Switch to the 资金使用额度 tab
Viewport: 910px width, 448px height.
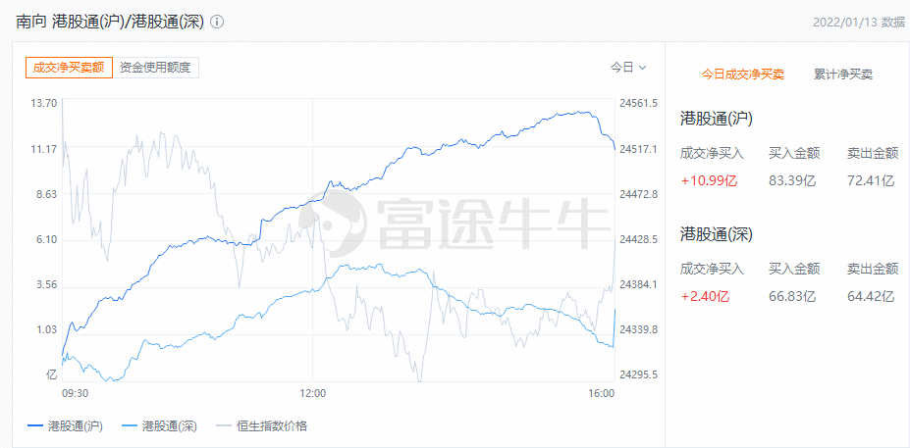tap(157, 68)
